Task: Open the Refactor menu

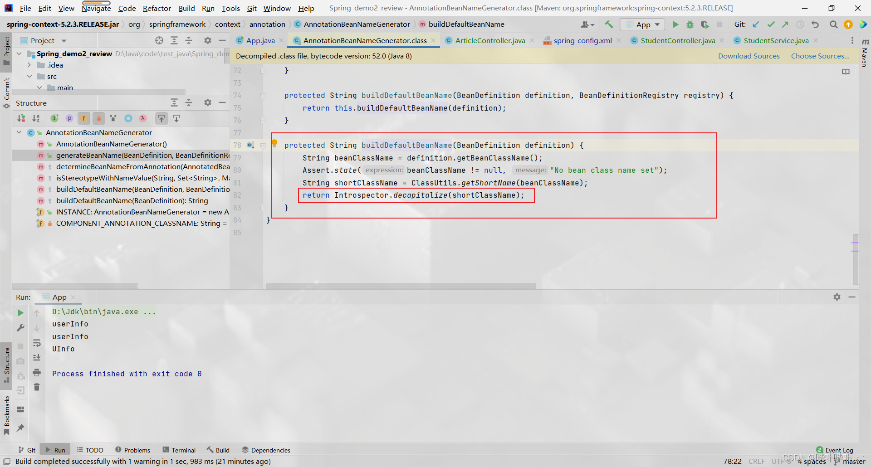Action: click(157, 8)
